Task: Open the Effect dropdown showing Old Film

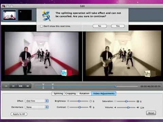Action: point(37,101)
